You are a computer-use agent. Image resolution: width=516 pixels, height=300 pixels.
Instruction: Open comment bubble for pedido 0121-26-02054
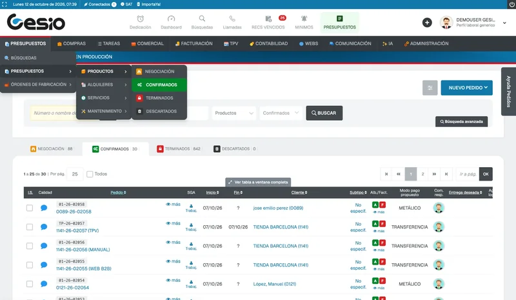(44, 284)
